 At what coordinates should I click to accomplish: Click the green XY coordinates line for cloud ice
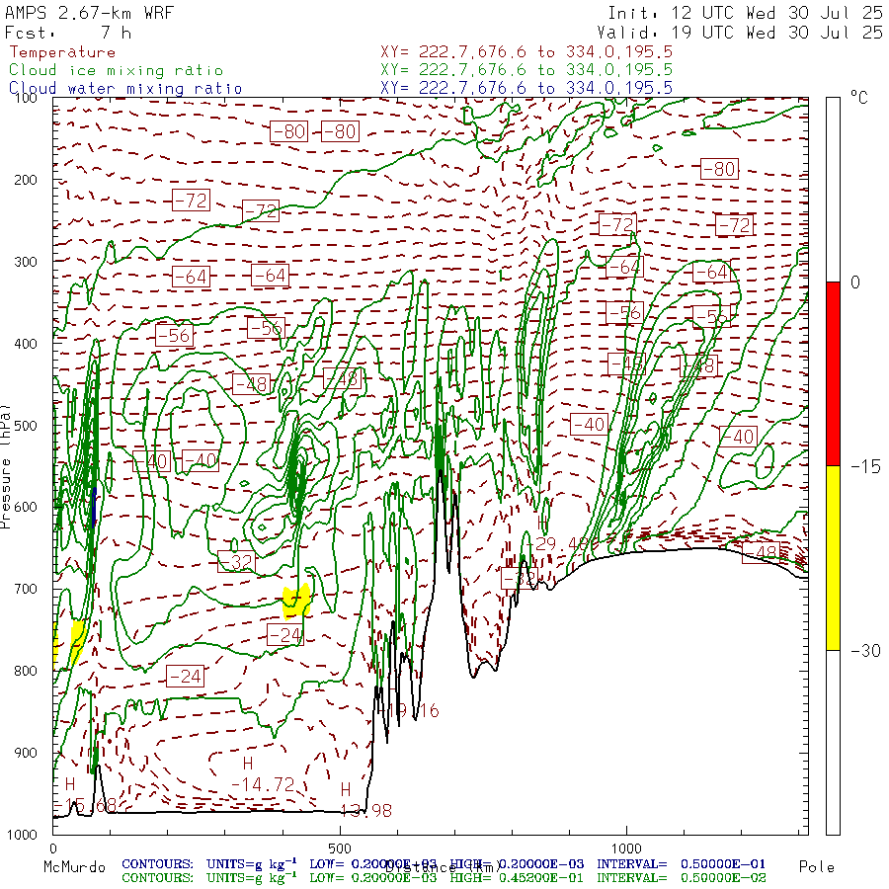[526, 70]
